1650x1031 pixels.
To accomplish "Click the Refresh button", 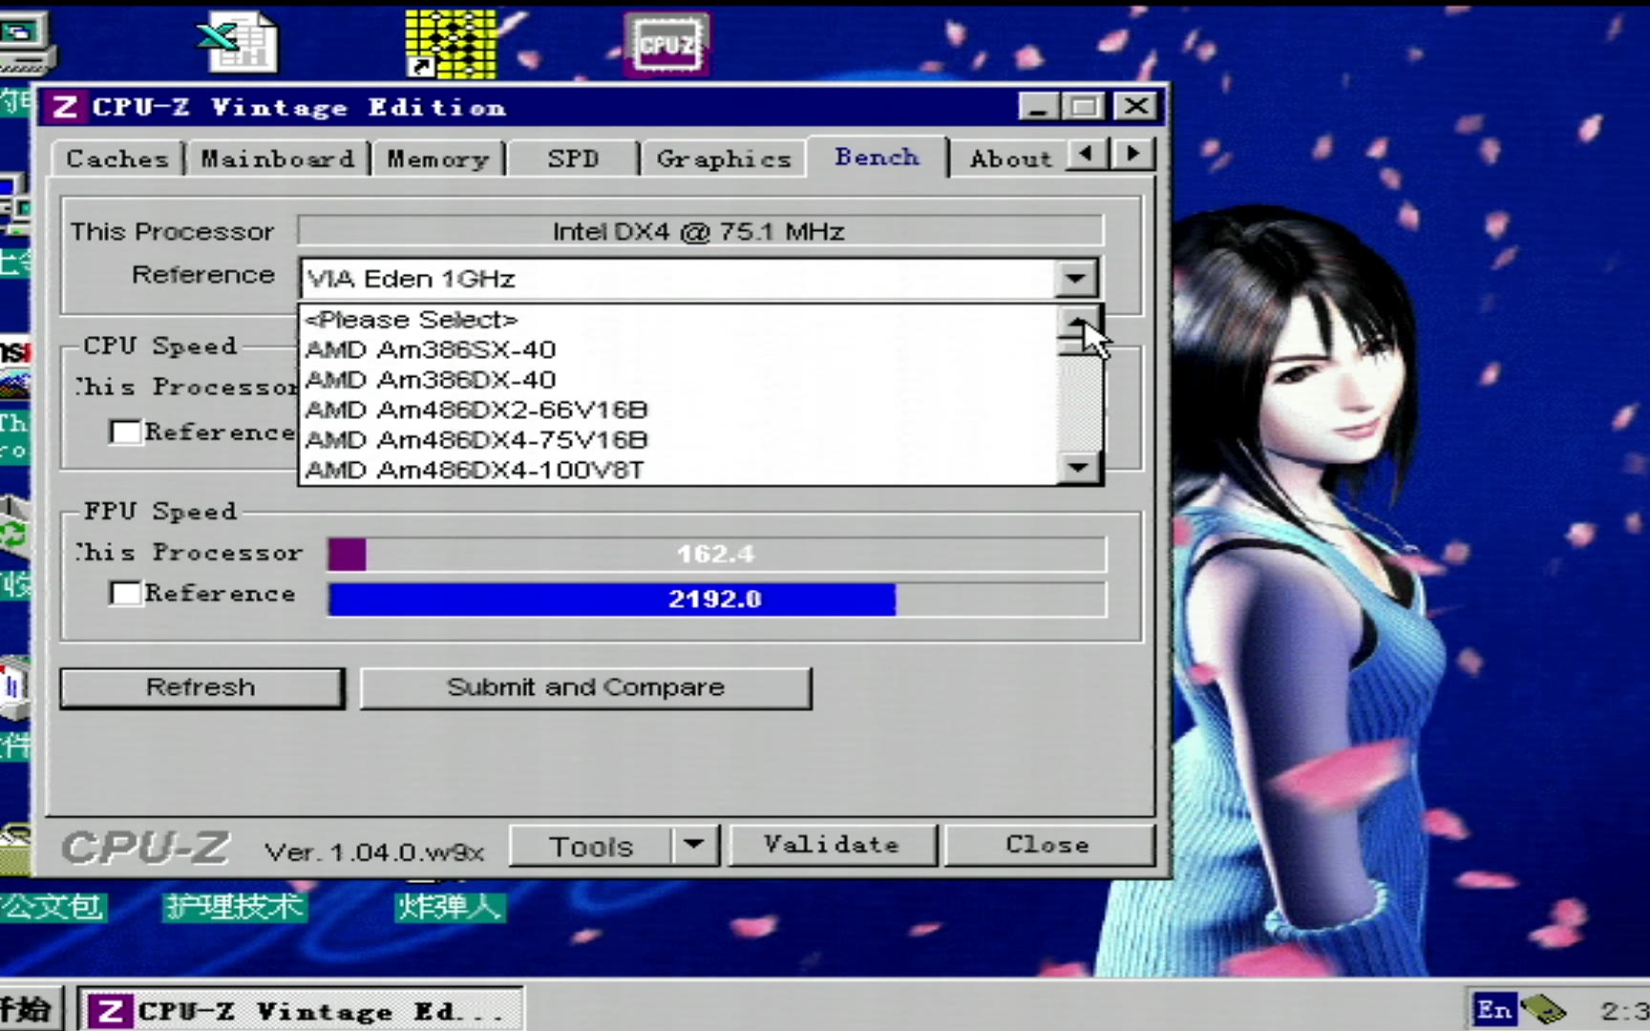I will tap(201, 688).
